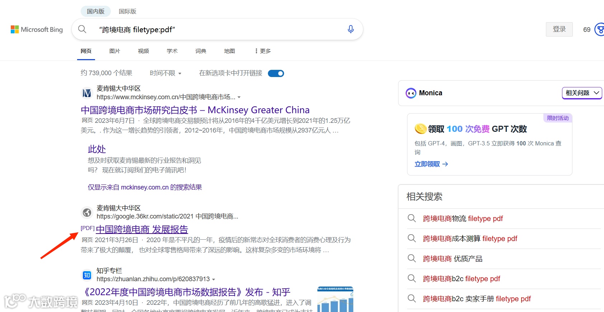
Task: Select the 视频 search tab
Action: coord(143,51)
